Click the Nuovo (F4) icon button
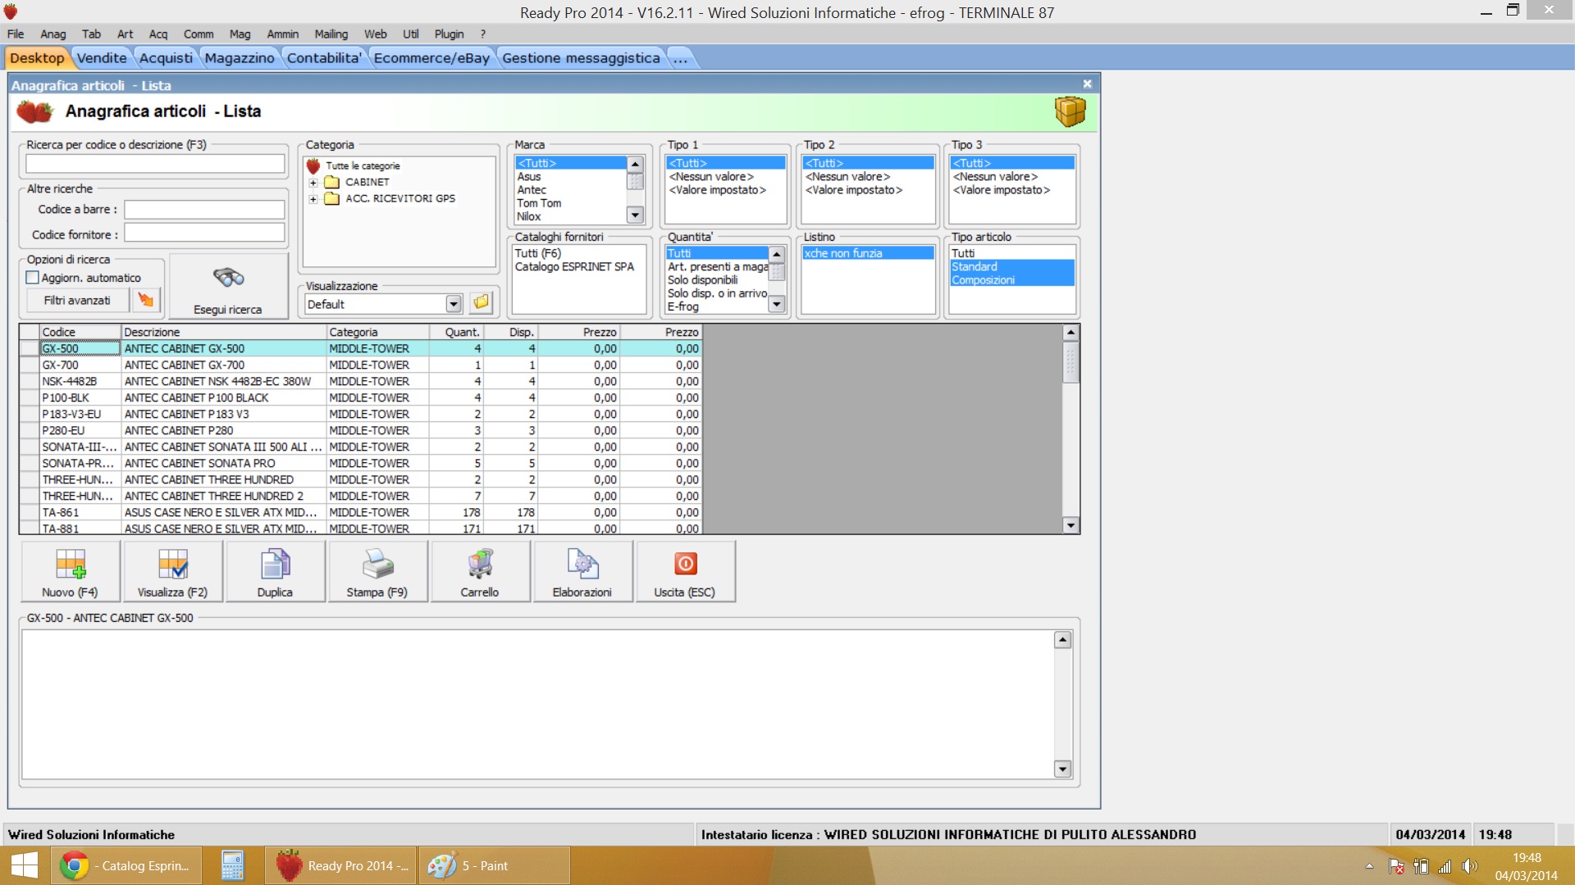Image resolution: width=1575 pixels, height=885 pixels. coord(71,572)
